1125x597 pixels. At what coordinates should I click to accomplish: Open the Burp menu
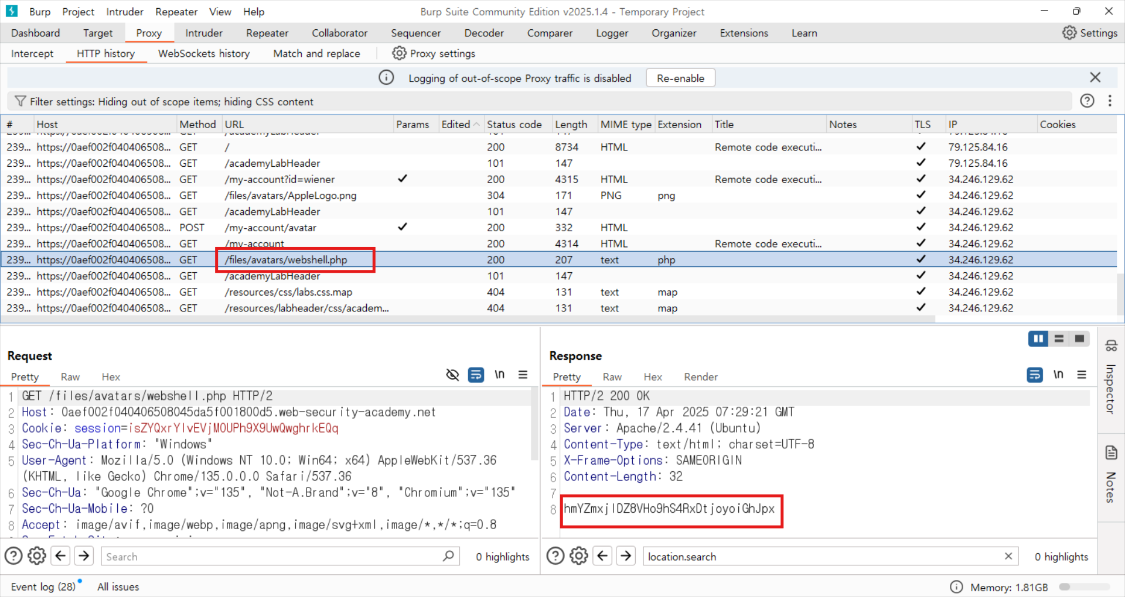(39, 12)
